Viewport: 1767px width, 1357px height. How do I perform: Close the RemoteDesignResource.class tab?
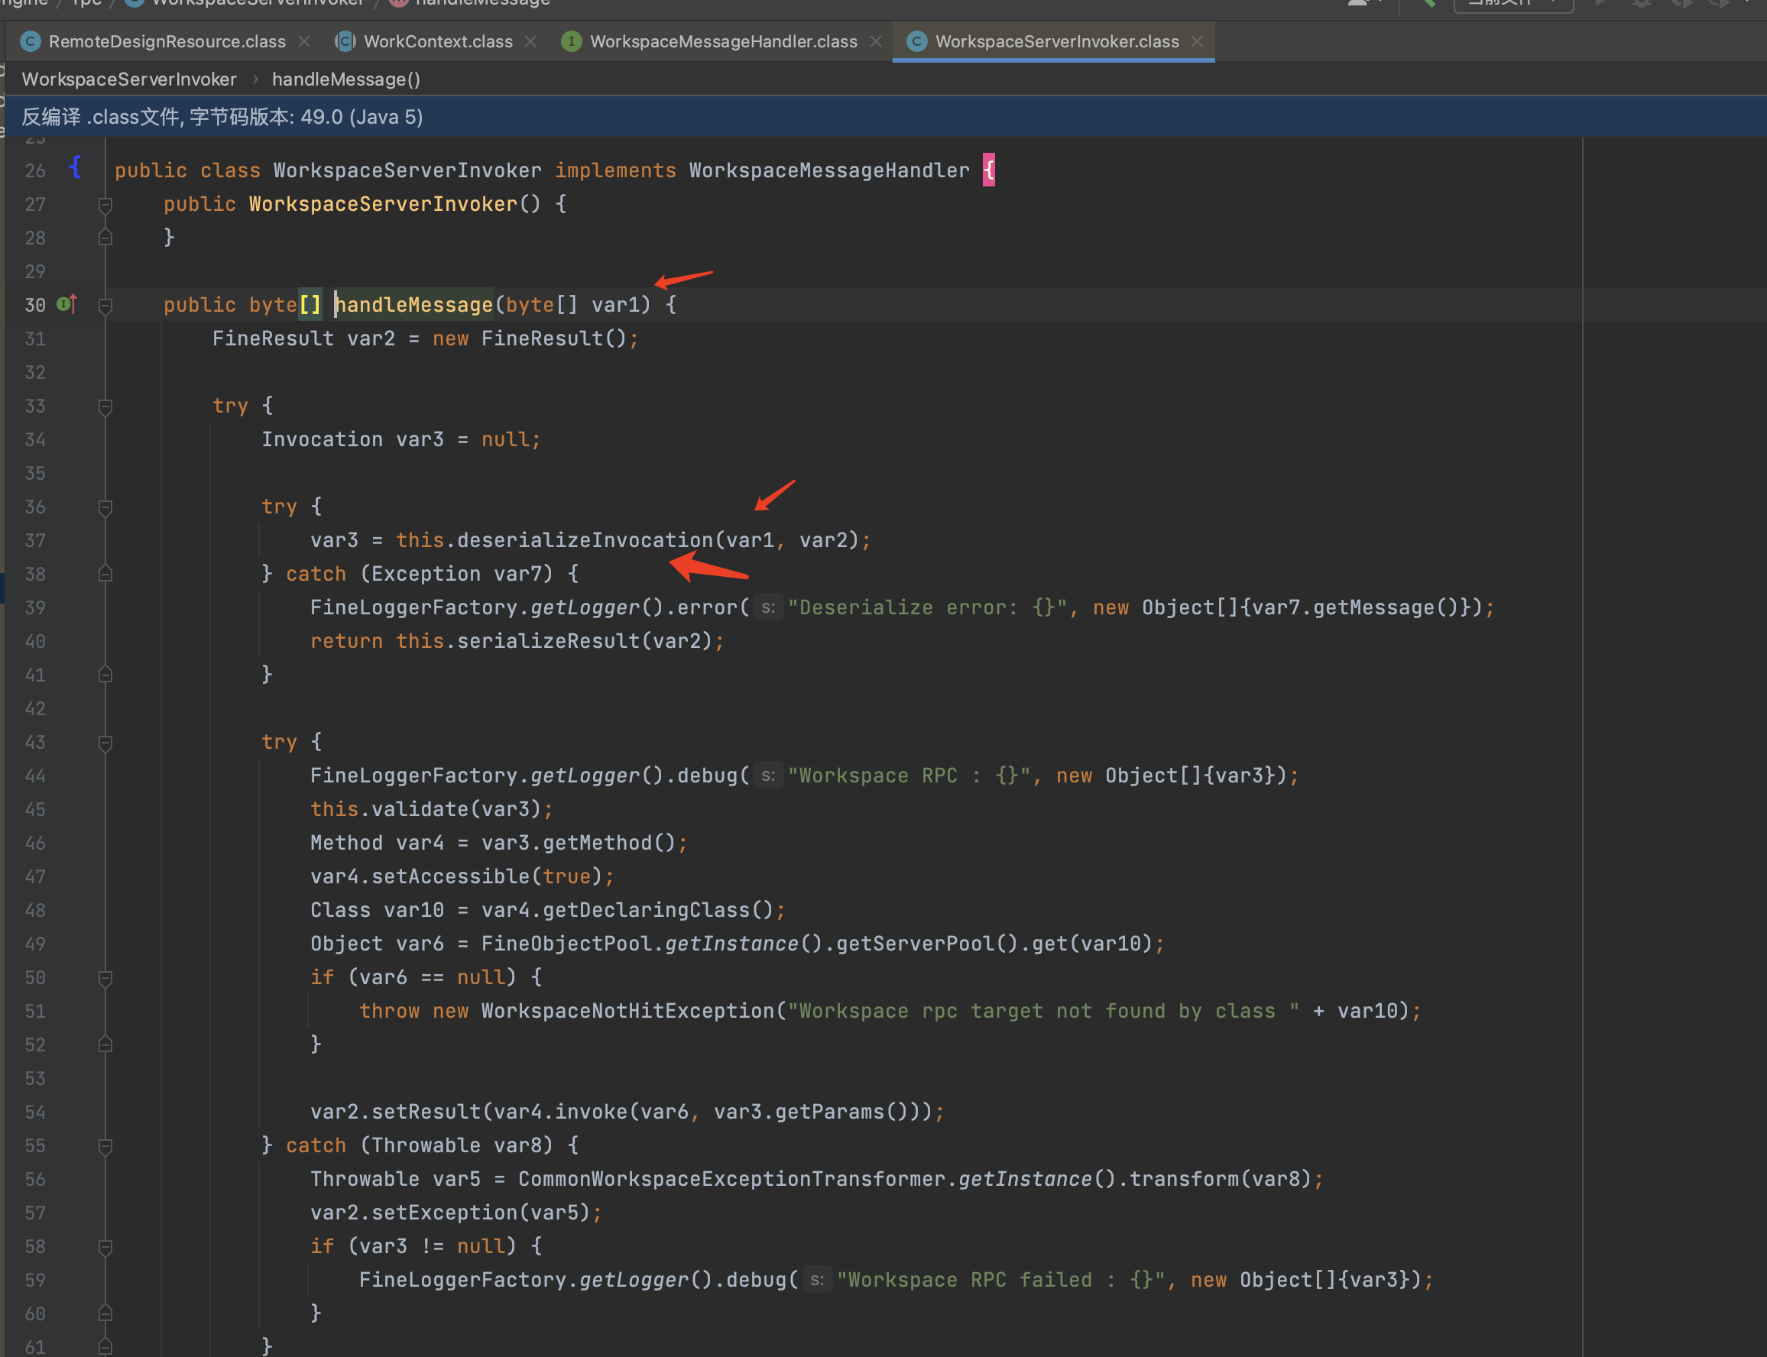pyautogui.click(x=305, y=41)
